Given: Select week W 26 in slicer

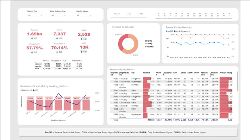Looking at the screenshot, I should [200, 15].
